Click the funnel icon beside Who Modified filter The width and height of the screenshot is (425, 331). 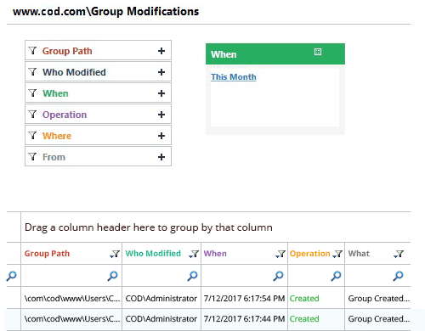pos(33,72)
